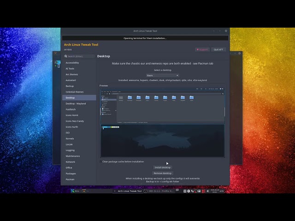Close the Arch Linux Tweak Tool window
The image size is (295, 221).
tap(226, 31)
